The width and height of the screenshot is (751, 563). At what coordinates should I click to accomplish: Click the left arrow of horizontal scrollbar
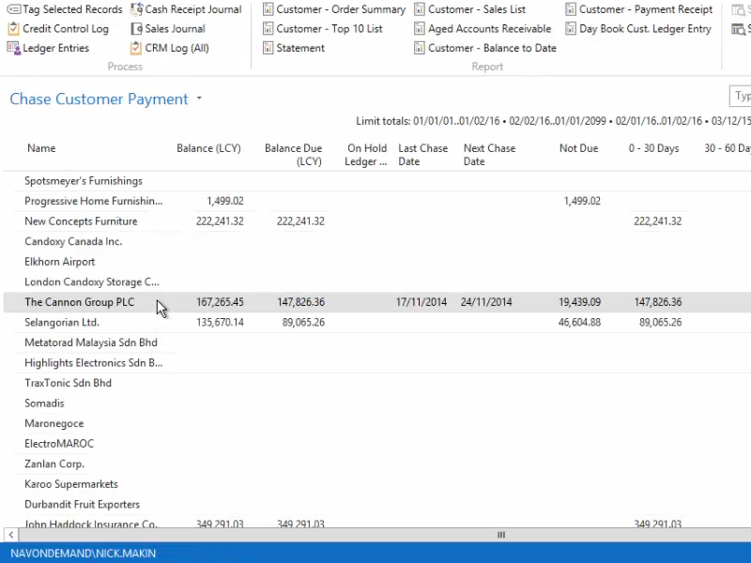(12, 534)
